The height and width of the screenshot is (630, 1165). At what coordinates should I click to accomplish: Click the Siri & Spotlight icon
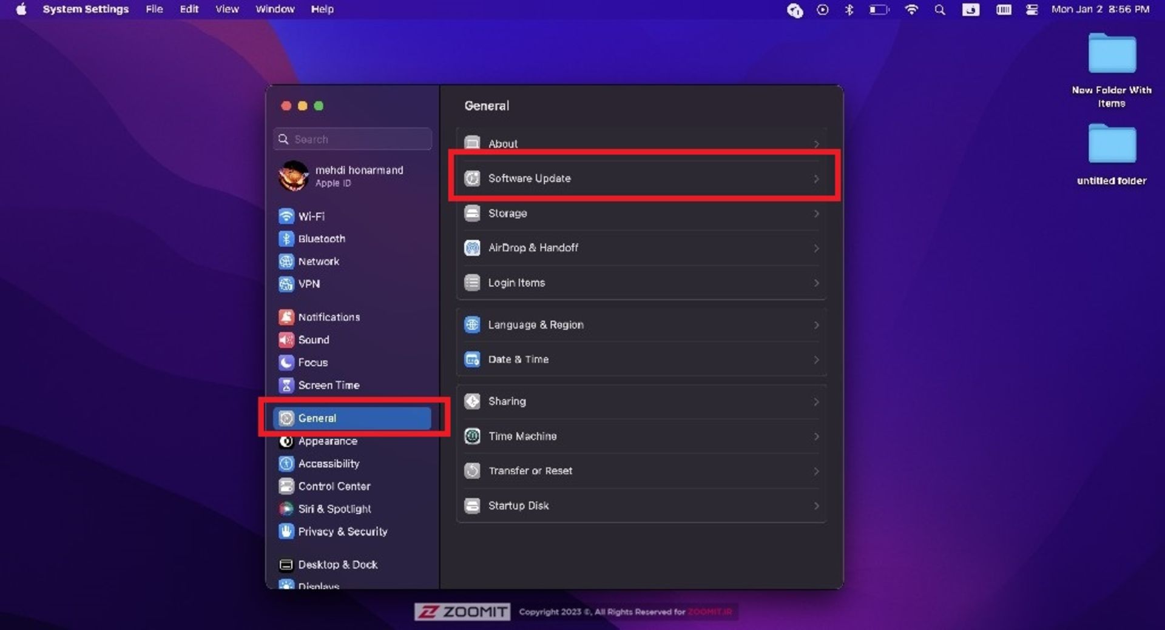[286, 509]
